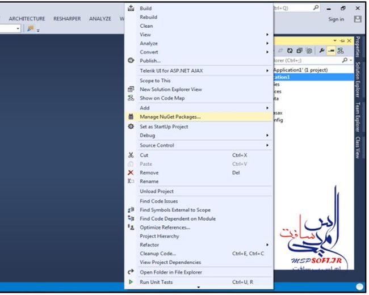Select the highlighted project node in Solution Explorer
Image resolution: width=369 pixels, height=295 pixels.
314,77
